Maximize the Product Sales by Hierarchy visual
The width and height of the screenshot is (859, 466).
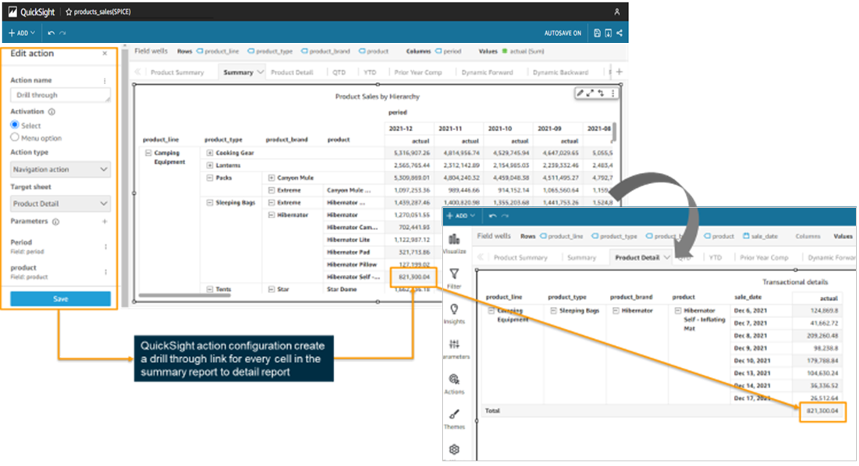(x=591, y=93)
